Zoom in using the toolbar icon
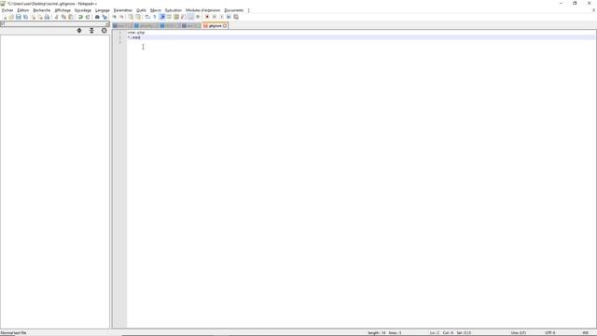The image size is (597, 336). pos(114,17)
